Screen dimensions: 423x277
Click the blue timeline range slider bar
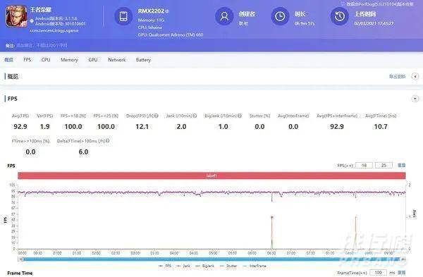tap(211, 259)
